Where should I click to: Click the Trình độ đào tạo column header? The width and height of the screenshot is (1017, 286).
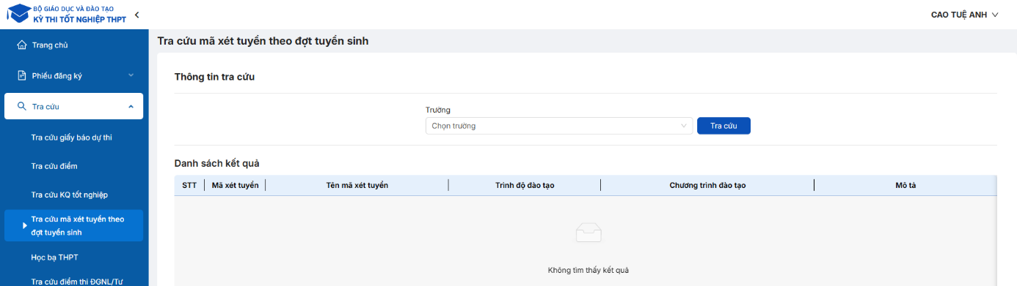525,185
